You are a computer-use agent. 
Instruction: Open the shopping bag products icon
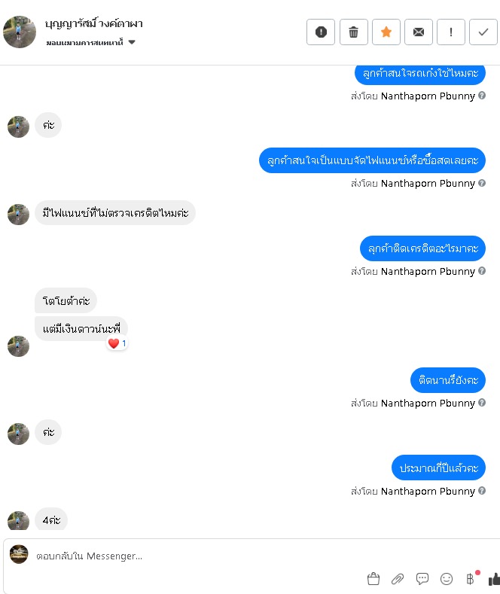373,578
